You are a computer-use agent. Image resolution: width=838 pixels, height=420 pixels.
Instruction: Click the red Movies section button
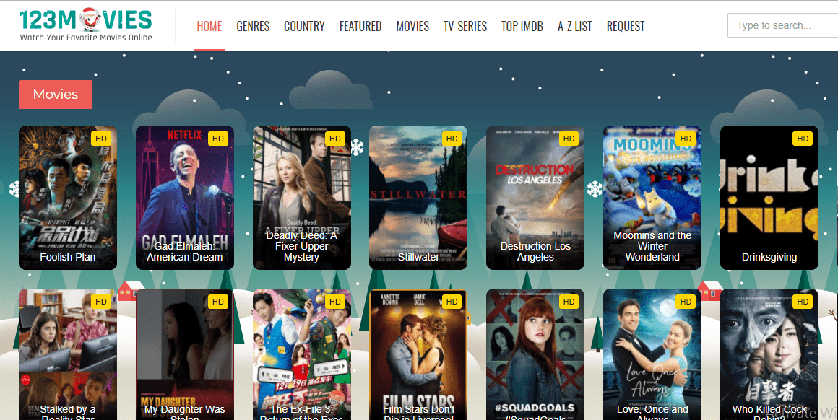56,95
